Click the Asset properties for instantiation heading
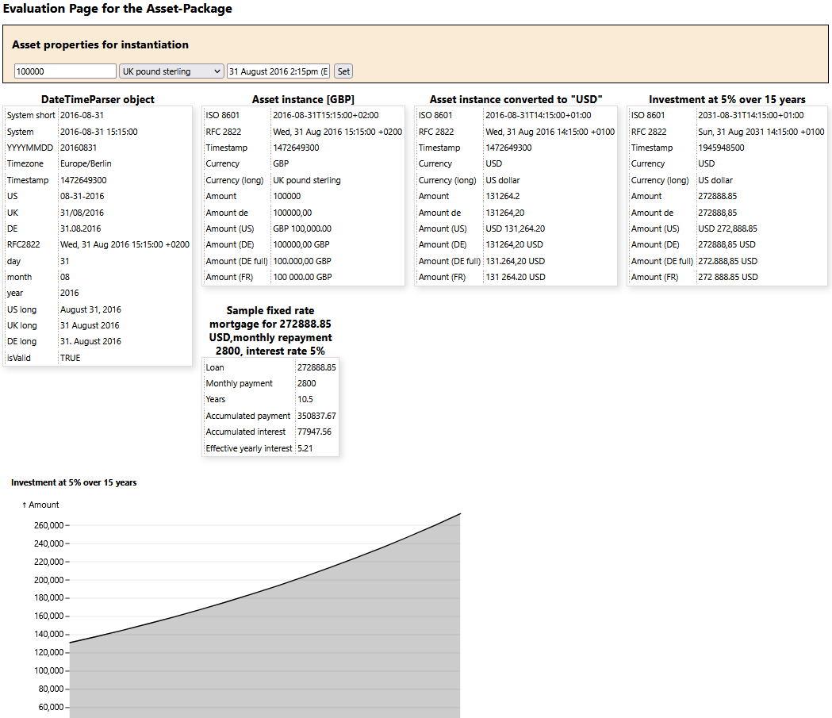Screen dimensions: 832x718 pos(101,44)
